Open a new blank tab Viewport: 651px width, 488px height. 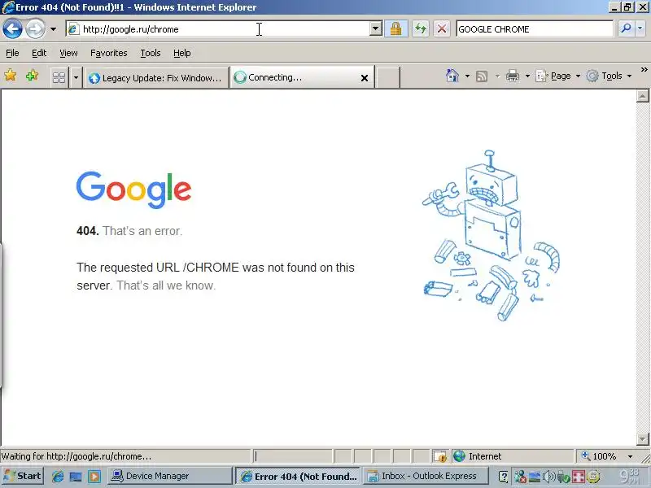coord(388,77)
